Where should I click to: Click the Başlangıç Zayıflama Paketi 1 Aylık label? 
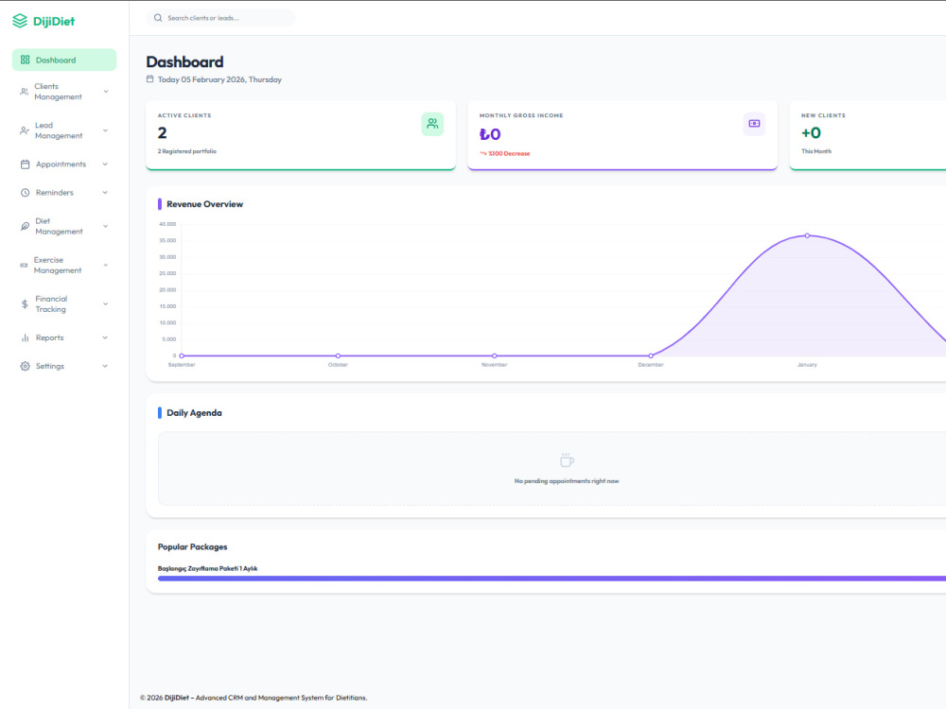[207, 568]
